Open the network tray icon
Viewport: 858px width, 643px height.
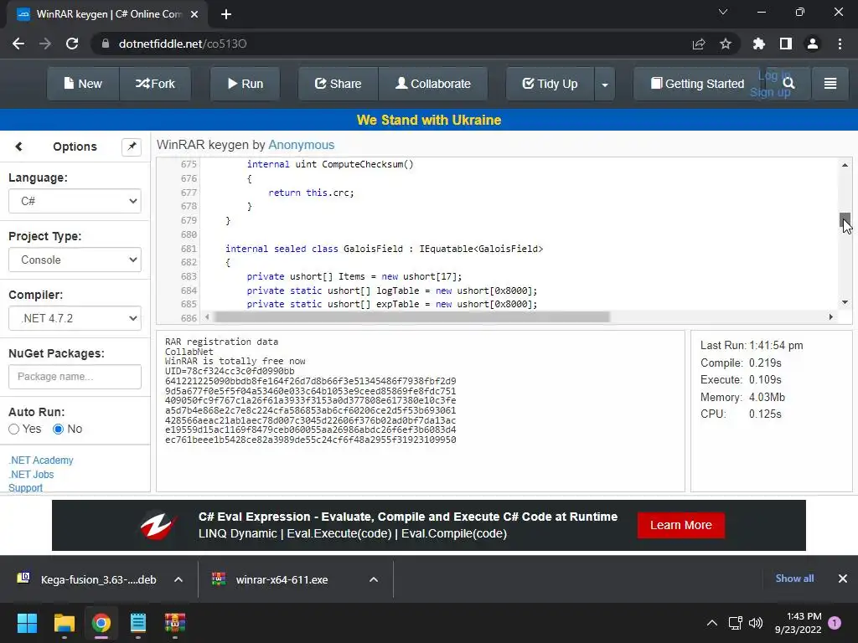tap(735, 623)
